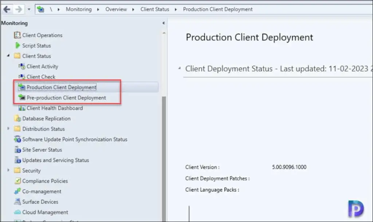Screen dimensions: 373x222
Task: Click the Compliance Policies checkmark icon
Action: pos(17,181)
